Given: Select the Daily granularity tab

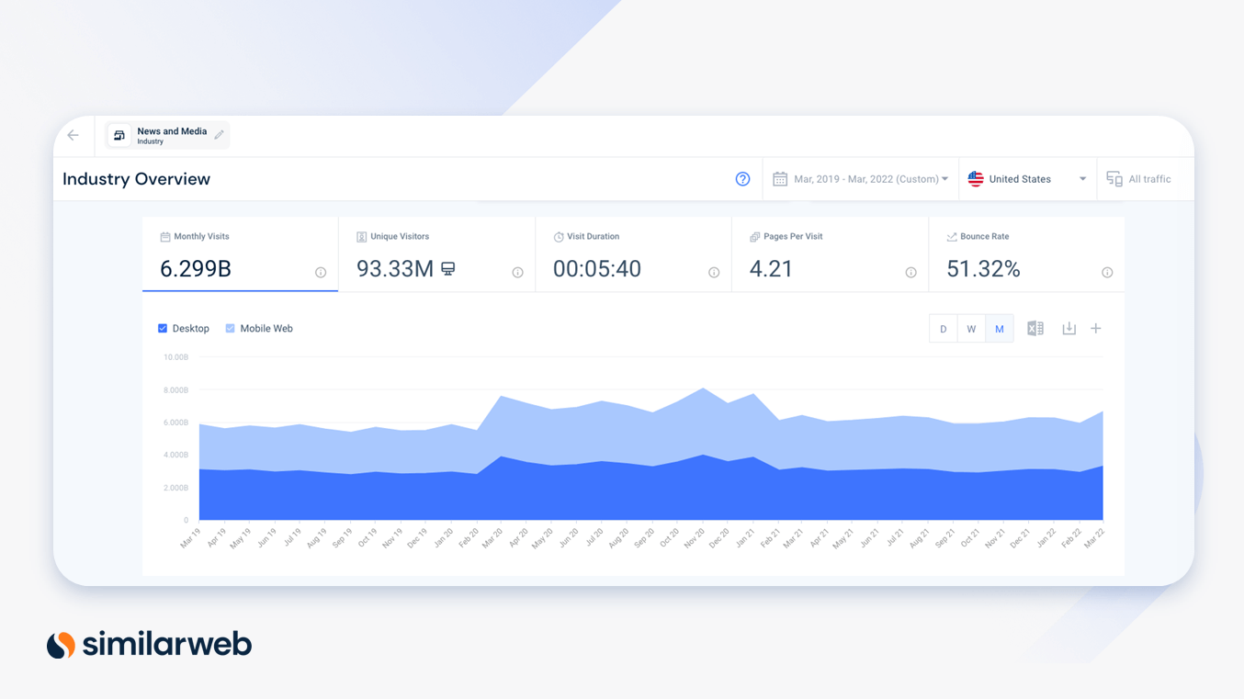Looking at the screenshot, I should (x=943, y=328).
